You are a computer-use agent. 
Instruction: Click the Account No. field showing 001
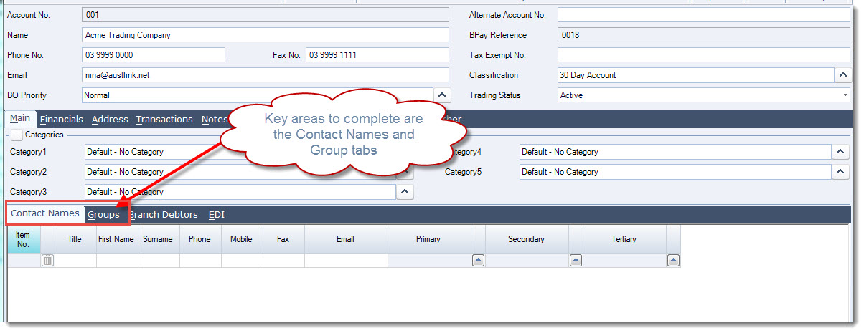point(266,15)
